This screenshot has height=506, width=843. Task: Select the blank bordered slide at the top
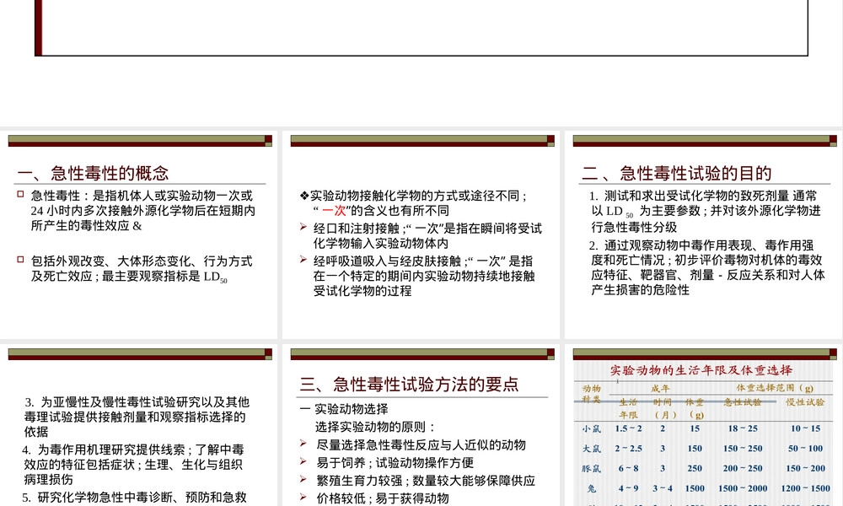pos(421,28)
